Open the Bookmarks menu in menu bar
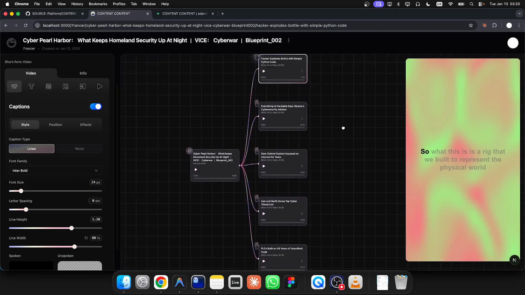Image resolution: width=525 pixels, height=295 pixels. click(98, 4)
